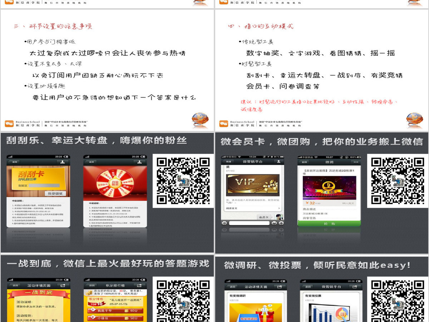Click the chat text input field in the VIP phone
Viewport: 429px width, 322px height.
(x=249, y=223)
